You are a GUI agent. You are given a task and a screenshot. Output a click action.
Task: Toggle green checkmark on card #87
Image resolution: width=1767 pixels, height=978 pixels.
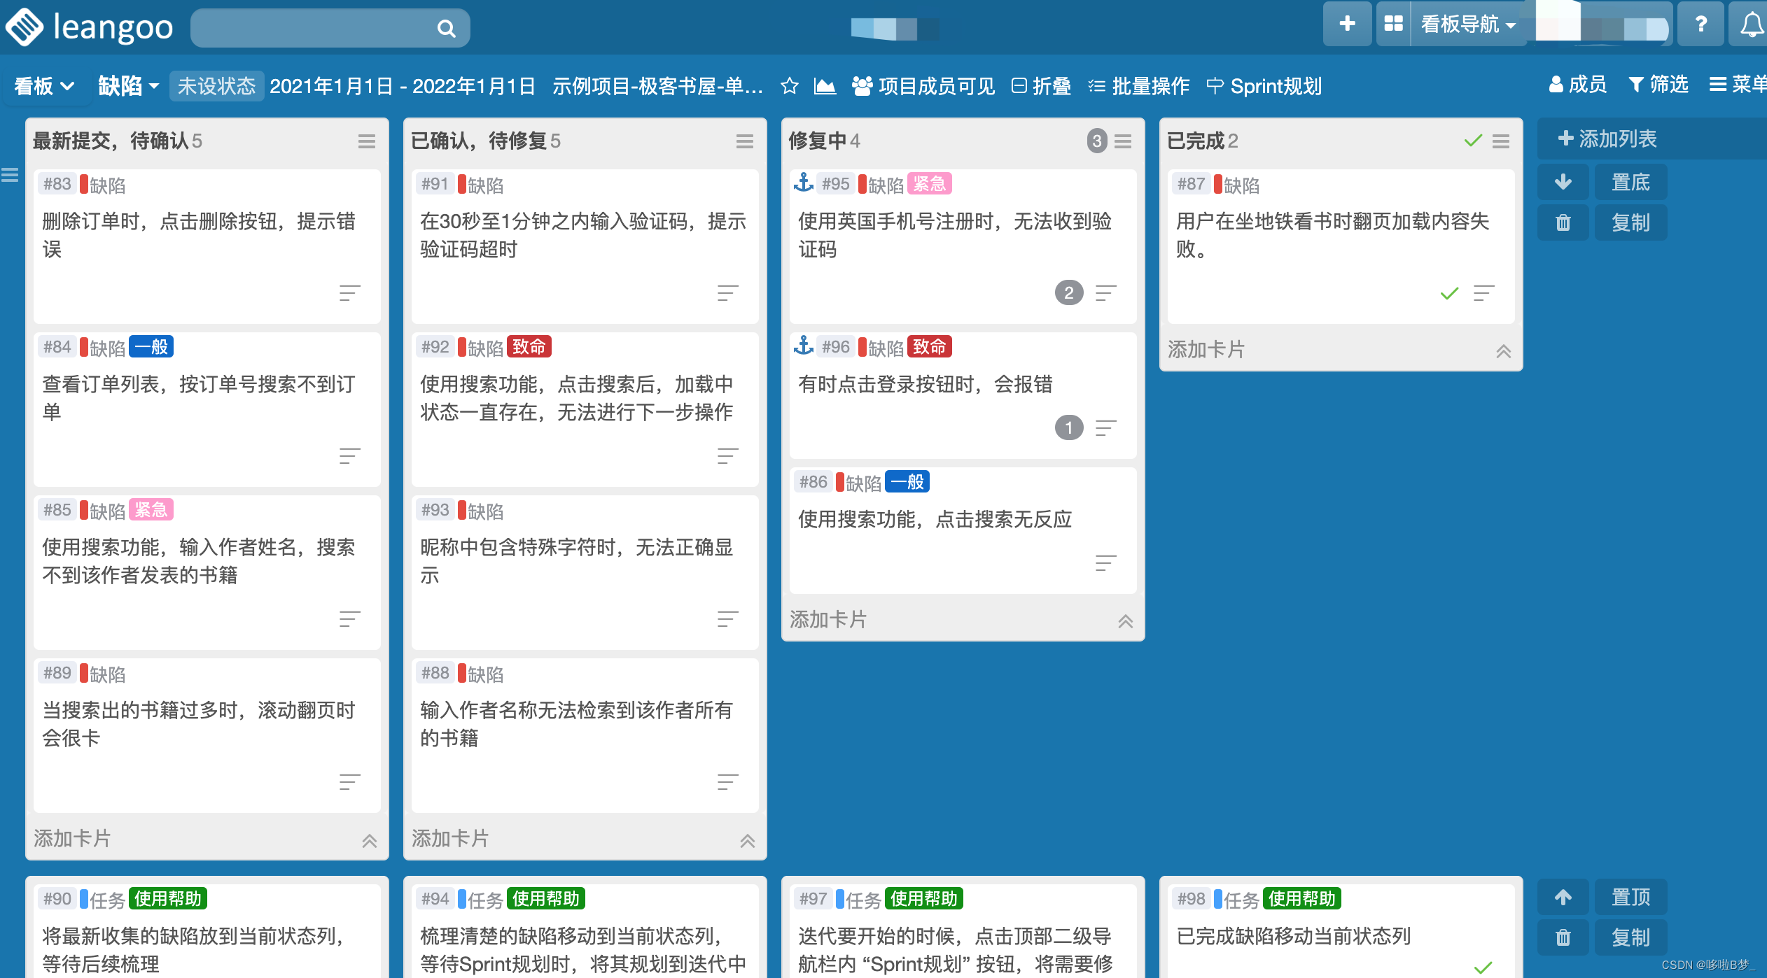(x=1449, y=293)
